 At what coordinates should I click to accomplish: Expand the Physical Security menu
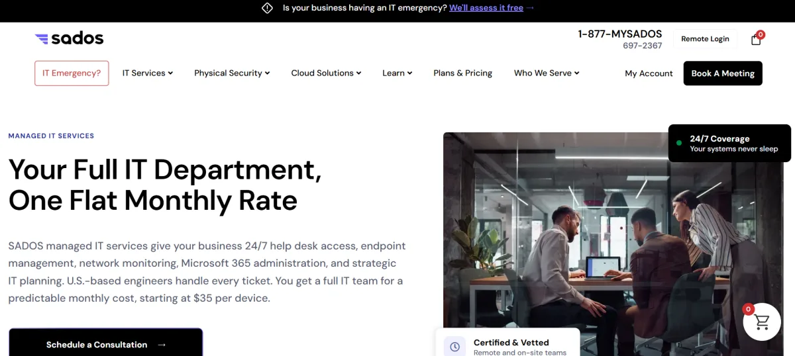(232, 73)
